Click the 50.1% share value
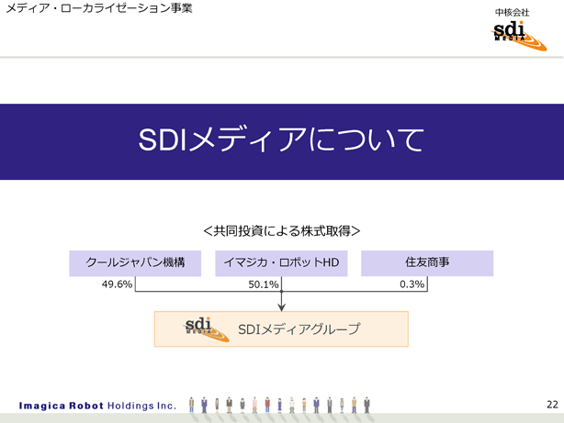 (264, 284)
